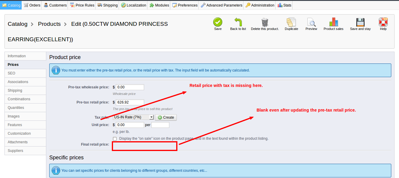The image size is (399, 178).
Task: Open the Stats menu
Action: [x=284, y=5]
